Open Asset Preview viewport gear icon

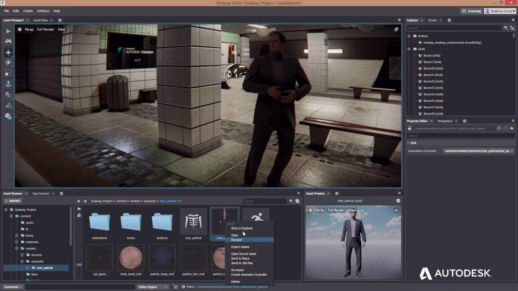click(x=310, y=210)
